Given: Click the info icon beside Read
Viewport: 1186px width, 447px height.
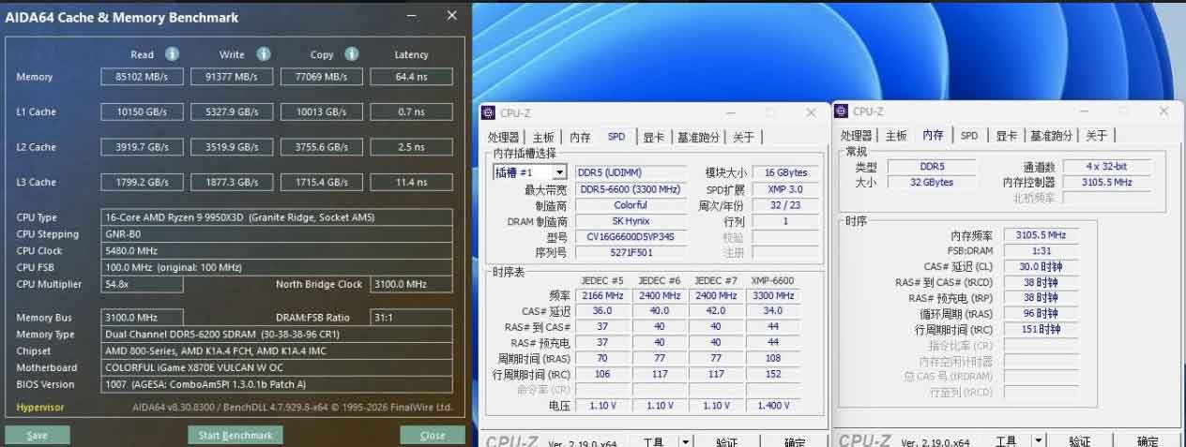Looking at the screenshot, I should [172, 54].
